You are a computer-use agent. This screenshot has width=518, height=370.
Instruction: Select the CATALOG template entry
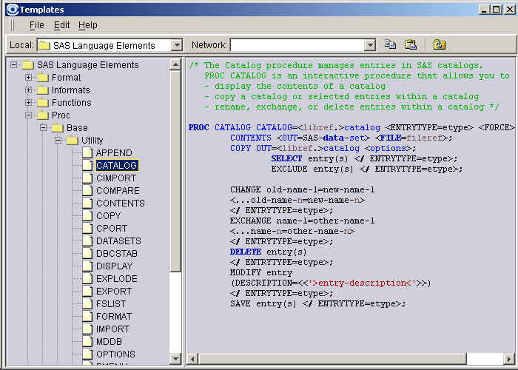[x=117, y=165]
